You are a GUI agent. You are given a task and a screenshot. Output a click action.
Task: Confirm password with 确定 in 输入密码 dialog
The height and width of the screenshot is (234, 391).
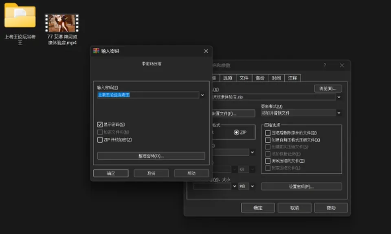(x=111, y=173)
